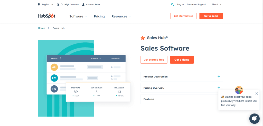Close the chat popup message
The image size is (263, 126).
click(257, 94)
